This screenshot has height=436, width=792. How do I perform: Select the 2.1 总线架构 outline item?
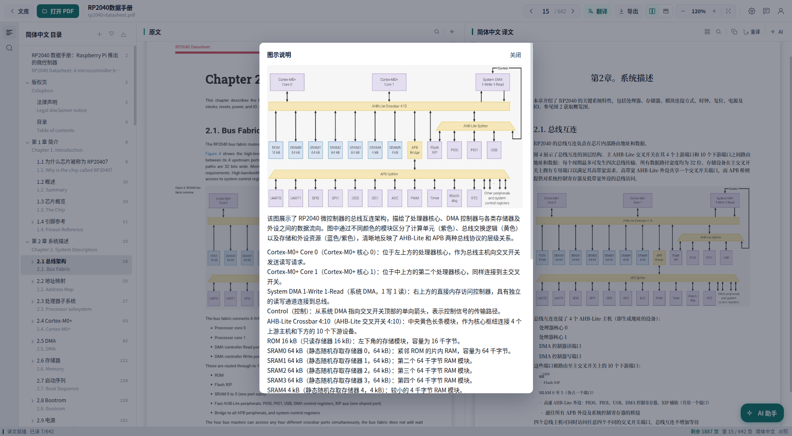(x=76, y=265)
